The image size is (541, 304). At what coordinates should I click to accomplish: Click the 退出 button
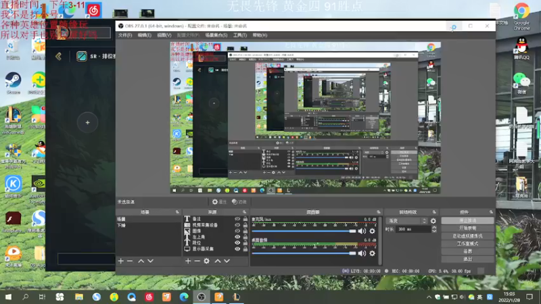467,259
